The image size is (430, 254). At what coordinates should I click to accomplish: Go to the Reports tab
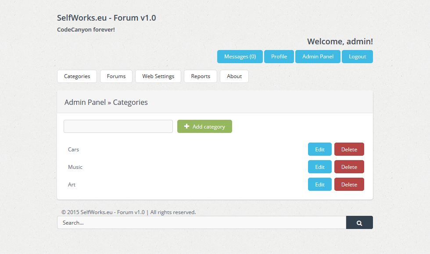point(201,76)
